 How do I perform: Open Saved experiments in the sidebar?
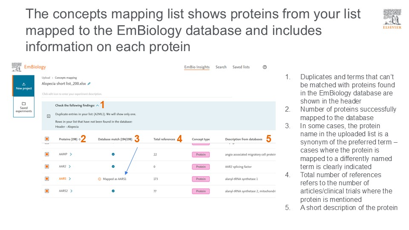pyautogui.click(x=23, y=106)
